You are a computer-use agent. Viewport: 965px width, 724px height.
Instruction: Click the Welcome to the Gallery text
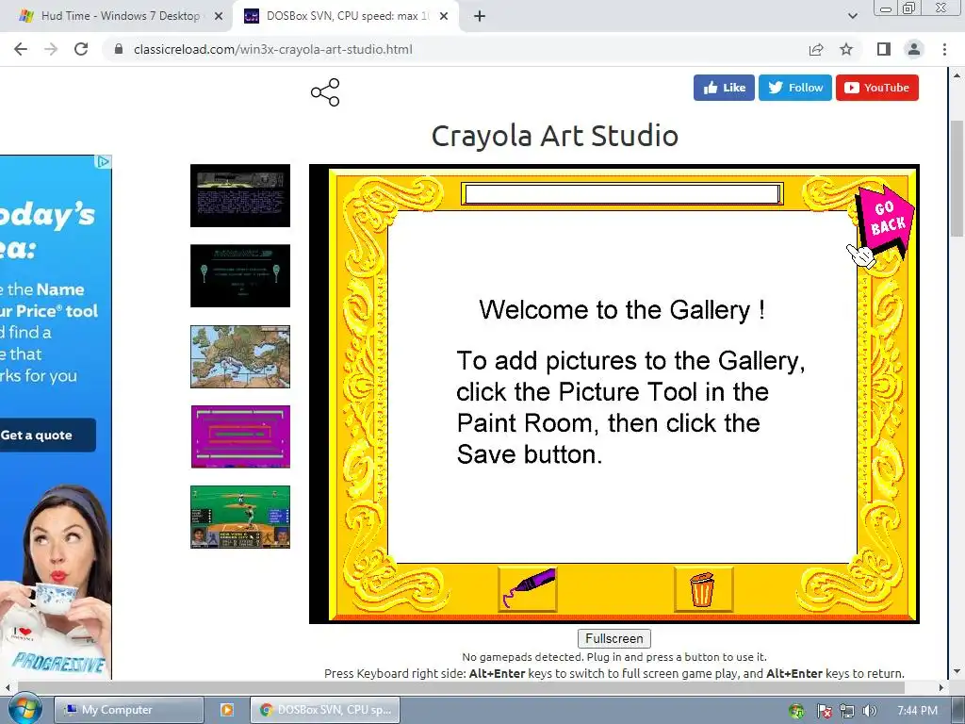pyautogui.click(x=622, y=309)
